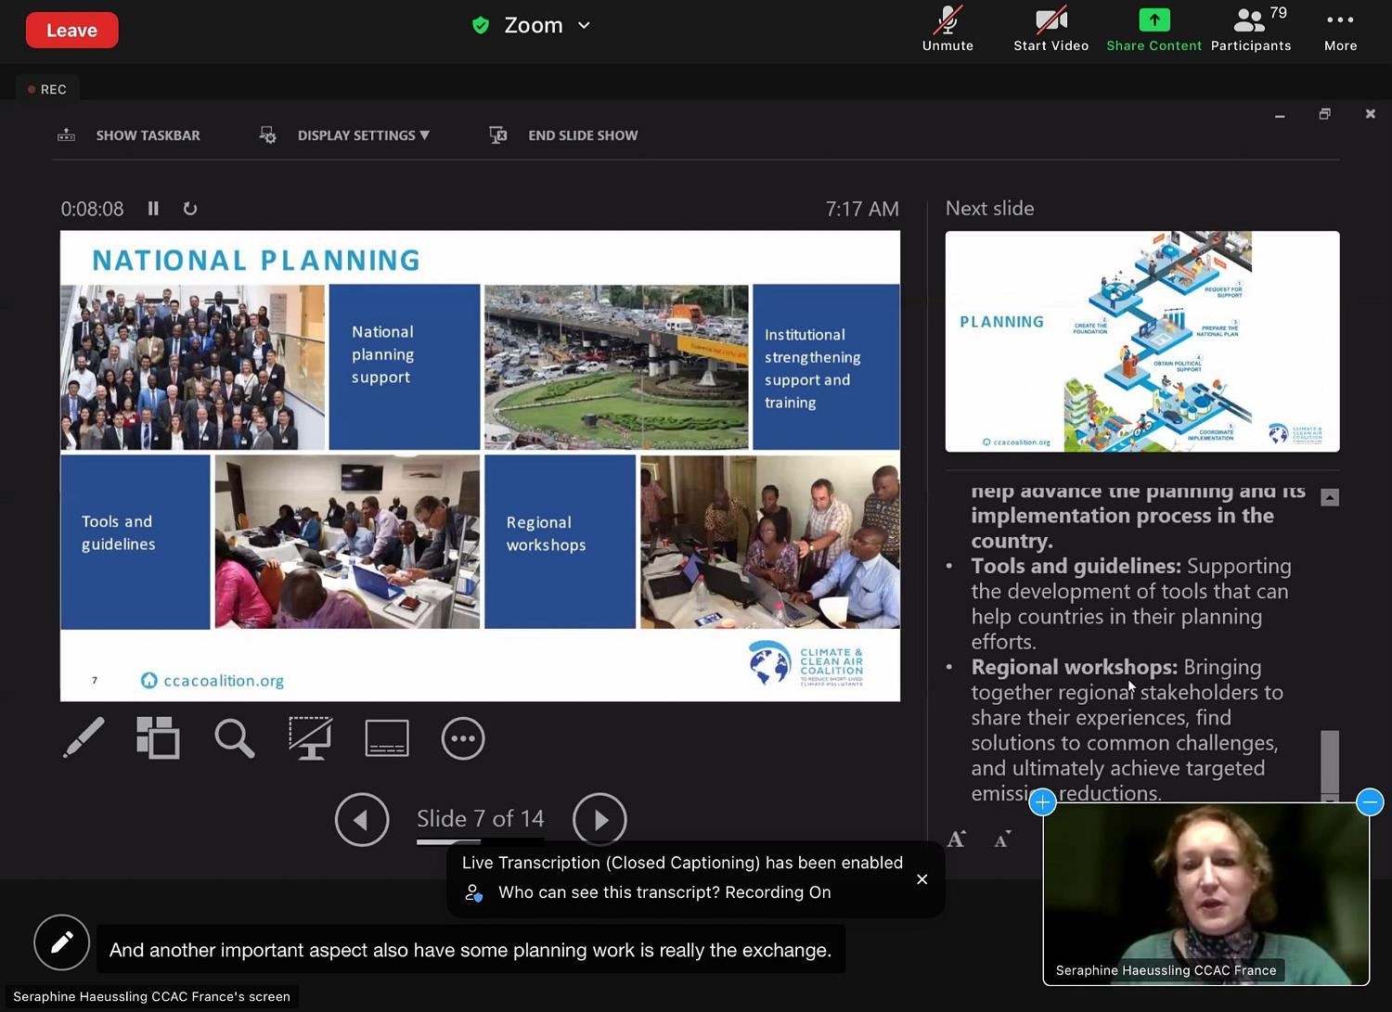Click the blue minus on video thumbnail
This screenshot has width=1392, height=1012.
(x=1370, y=801)
